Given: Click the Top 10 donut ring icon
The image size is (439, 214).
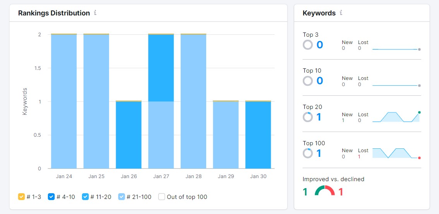Looking at the screenshot, I should [308, 81].
